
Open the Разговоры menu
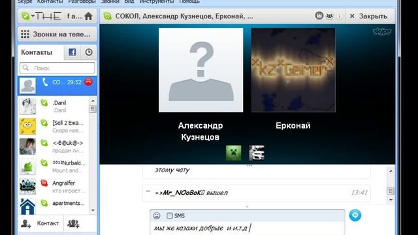(82, 1)
